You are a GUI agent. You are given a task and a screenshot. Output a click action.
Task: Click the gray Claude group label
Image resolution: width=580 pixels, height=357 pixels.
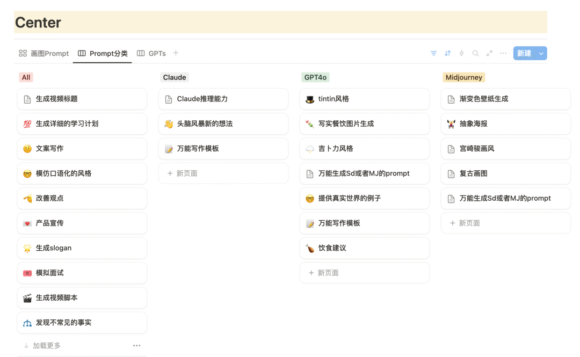point(175,77)
